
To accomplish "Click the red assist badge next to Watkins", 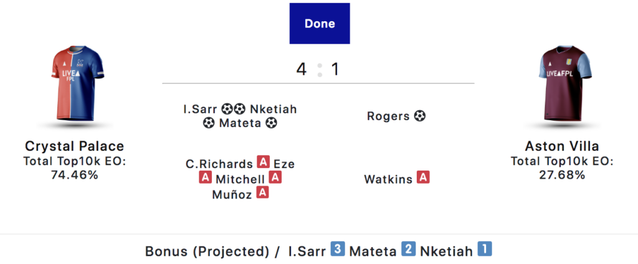I will 424,178.
